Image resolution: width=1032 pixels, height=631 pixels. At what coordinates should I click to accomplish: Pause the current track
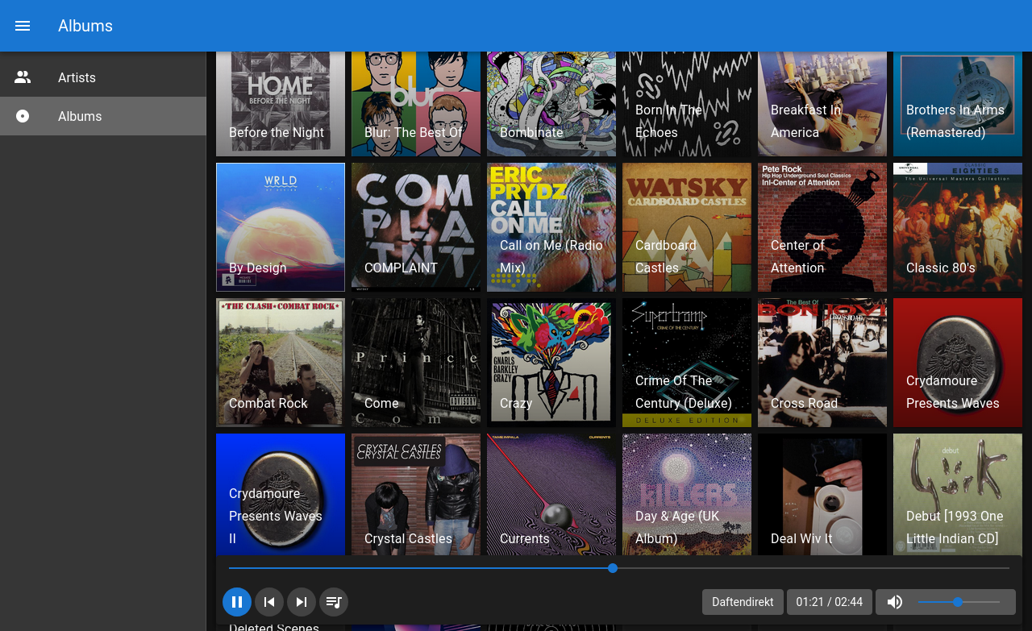click(x=237, y=602)
